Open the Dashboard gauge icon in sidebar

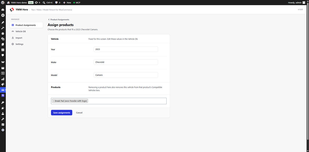(3, 10)
